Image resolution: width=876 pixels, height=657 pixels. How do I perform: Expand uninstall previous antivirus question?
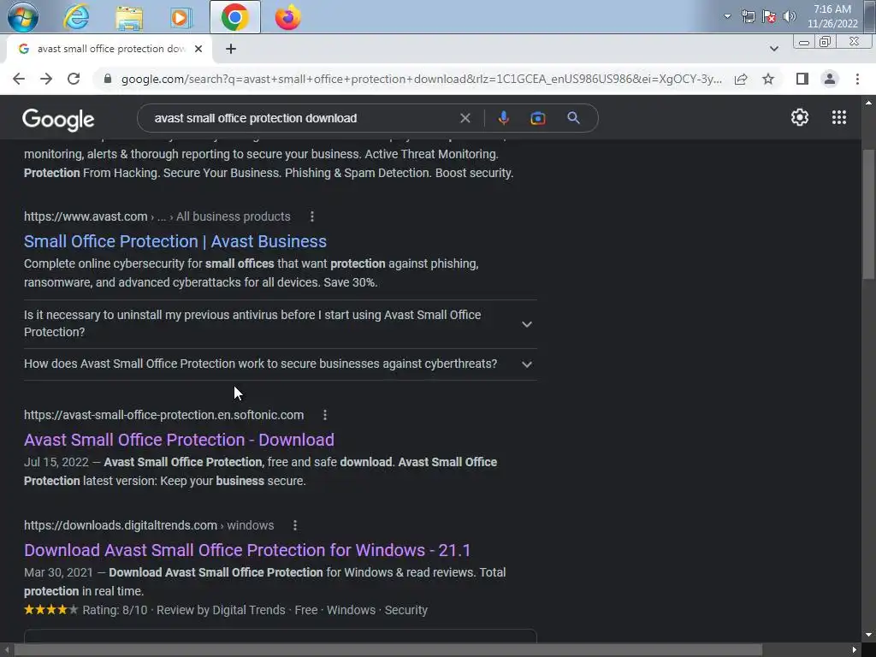280,323
